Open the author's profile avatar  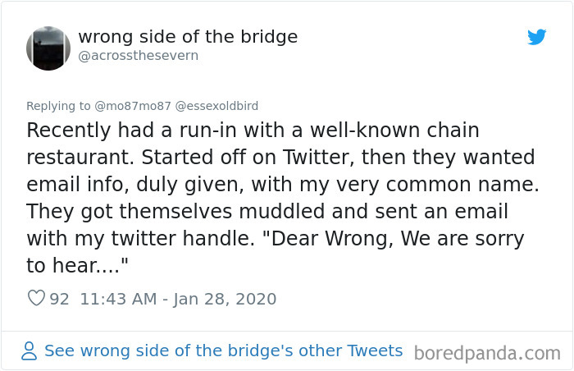click(48, 48)
